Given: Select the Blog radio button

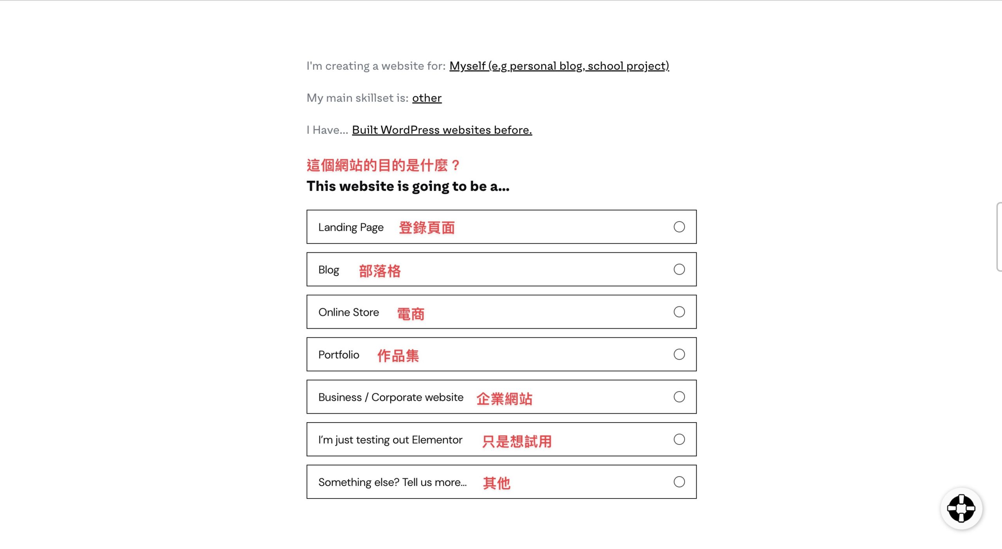Looking at the screenshot, I should [x=679, y=269].
